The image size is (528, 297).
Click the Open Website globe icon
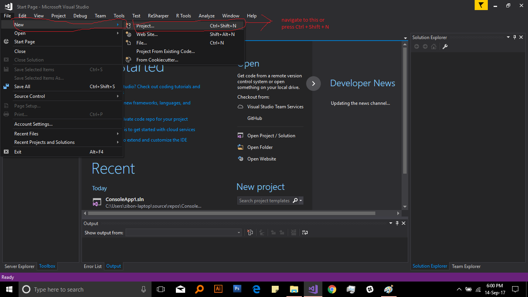[240, 159]
